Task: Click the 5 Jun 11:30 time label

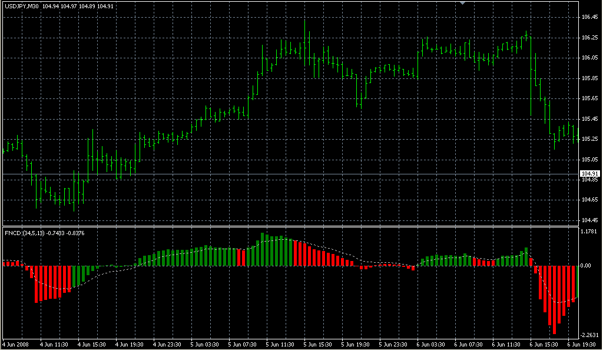Action: coord(280,345)
